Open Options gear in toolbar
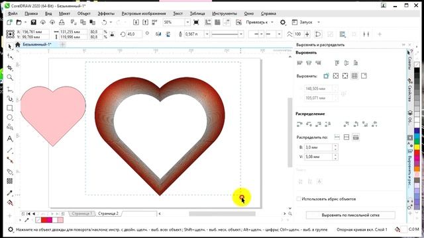Viewport: 424px width, 238px height. (x=283, y=22)
